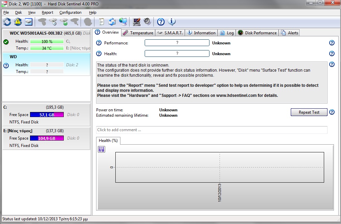Click the 104,9 GB free space bar
The image size is (341, 224).
pos(47,138)
